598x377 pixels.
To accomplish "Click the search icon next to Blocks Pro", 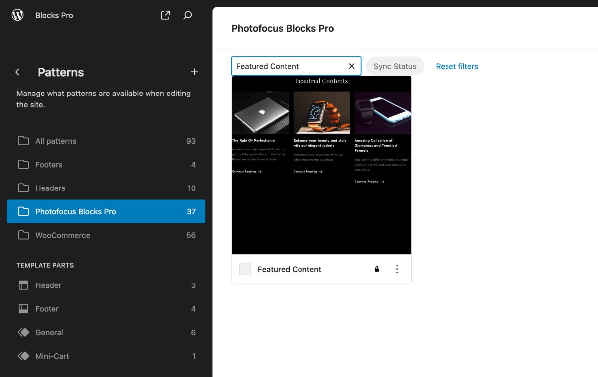I will tap(188, 15).
